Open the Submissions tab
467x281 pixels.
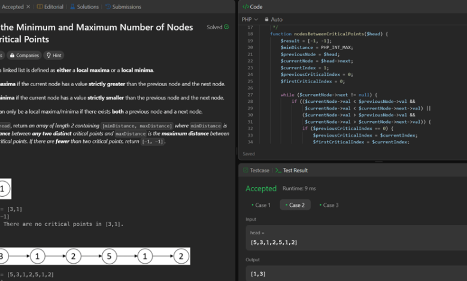click(x=123, y=7)
